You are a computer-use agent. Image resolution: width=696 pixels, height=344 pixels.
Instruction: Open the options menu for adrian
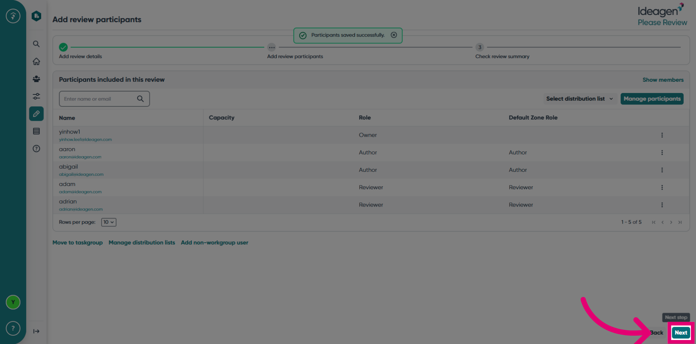[x=662, y=205]
